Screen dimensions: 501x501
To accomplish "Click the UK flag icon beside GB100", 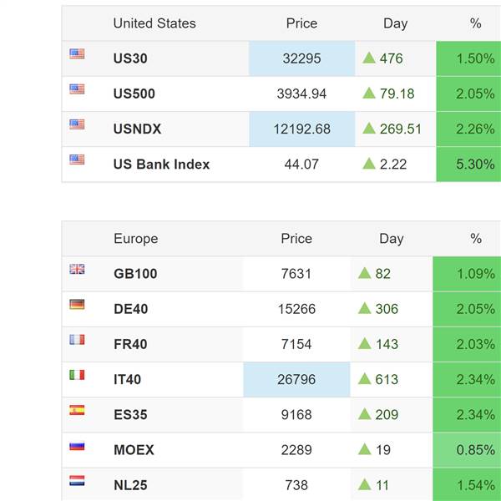I will point(77,269).
